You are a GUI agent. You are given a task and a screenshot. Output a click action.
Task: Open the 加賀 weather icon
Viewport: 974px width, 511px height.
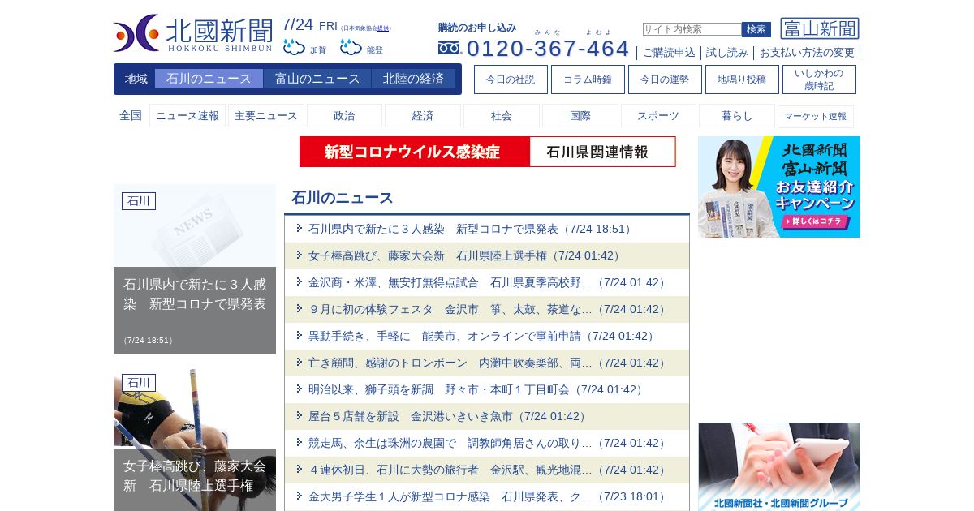(294, 48)
